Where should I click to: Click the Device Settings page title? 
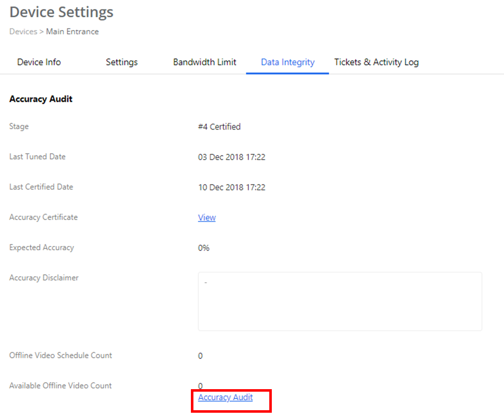point(62,12)
